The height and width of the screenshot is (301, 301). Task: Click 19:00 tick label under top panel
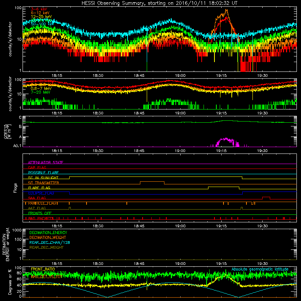tap(180, 76)
